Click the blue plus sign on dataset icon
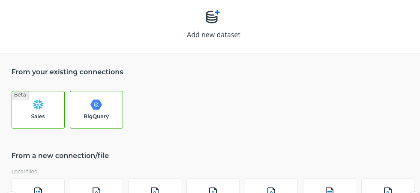 tap(217, 12)
